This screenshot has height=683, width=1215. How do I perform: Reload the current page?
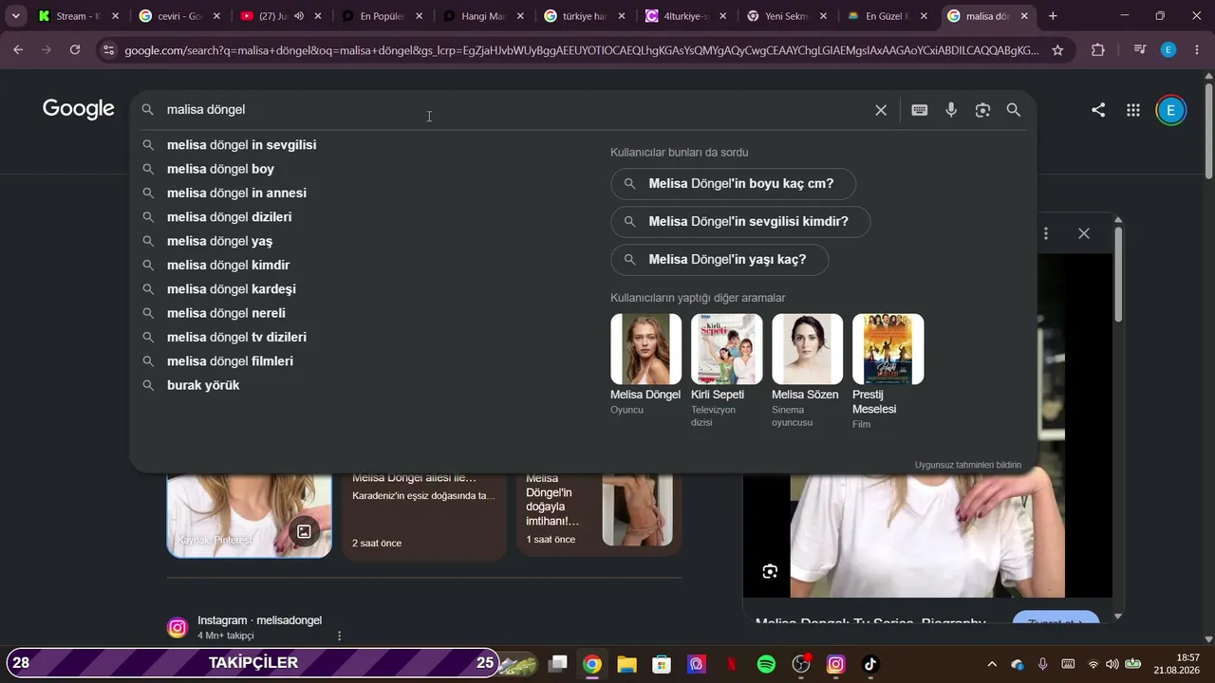75,50
